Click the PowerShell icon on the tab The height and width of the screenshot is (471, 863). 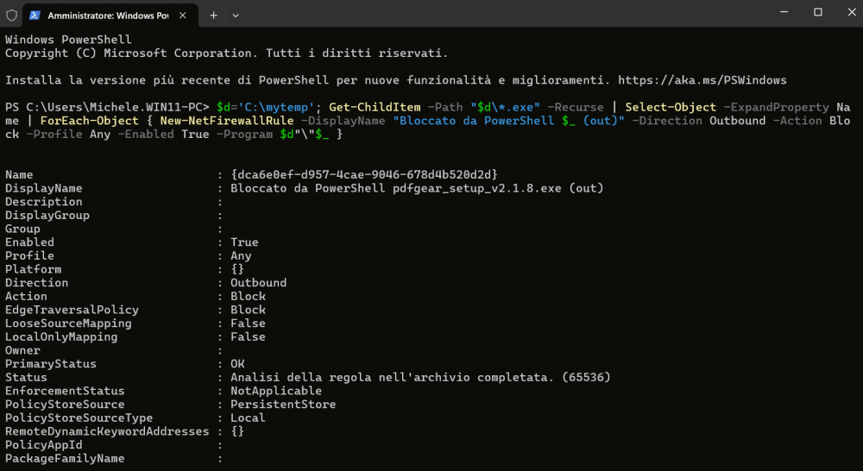pyautogui.click(x=35, y=16)
